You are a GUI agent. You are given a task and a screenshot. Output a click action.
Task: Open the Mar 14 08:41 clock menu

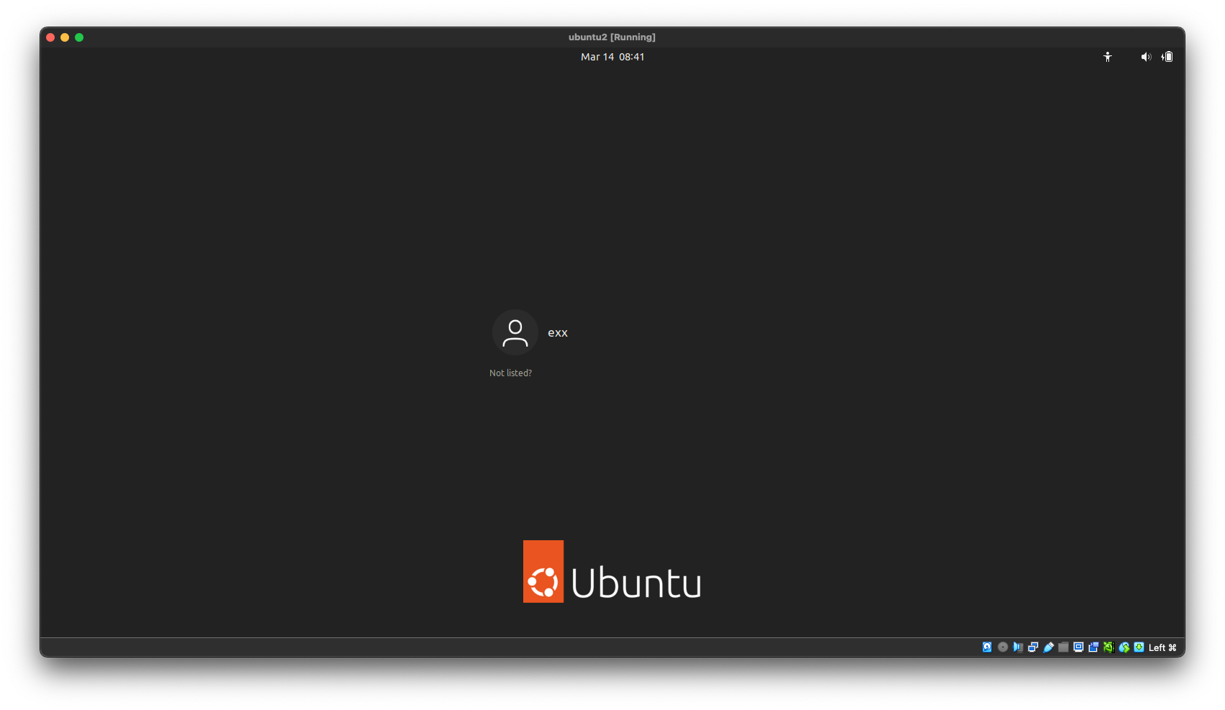click(612, 57)
